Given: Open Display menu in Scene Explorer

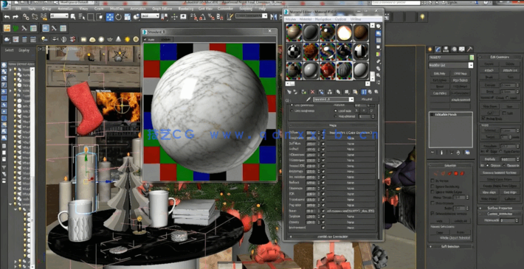Looking at the screenshot, I should tap(24, 50).
